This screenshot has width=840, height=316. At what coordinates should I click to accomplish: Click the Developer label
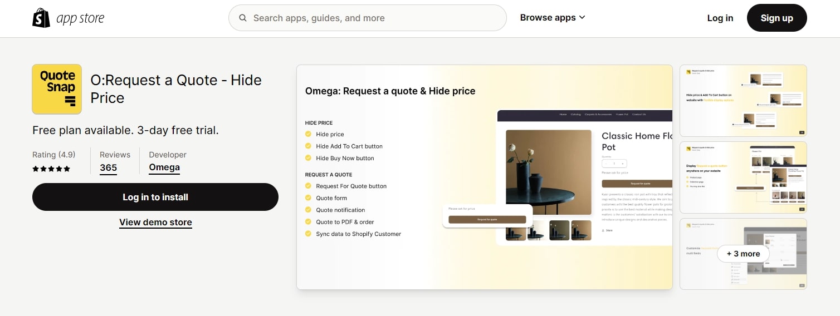168,155
